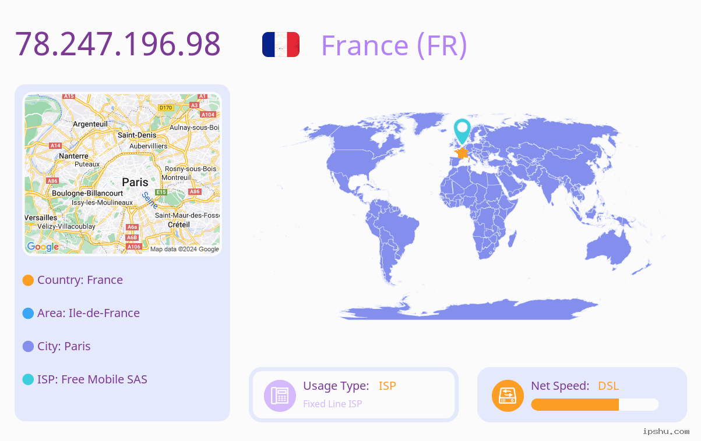Viewport: 701px width, 441px height.
Task: Click the Map data ©2024 Google attribution
Action: tap(185, 249)
